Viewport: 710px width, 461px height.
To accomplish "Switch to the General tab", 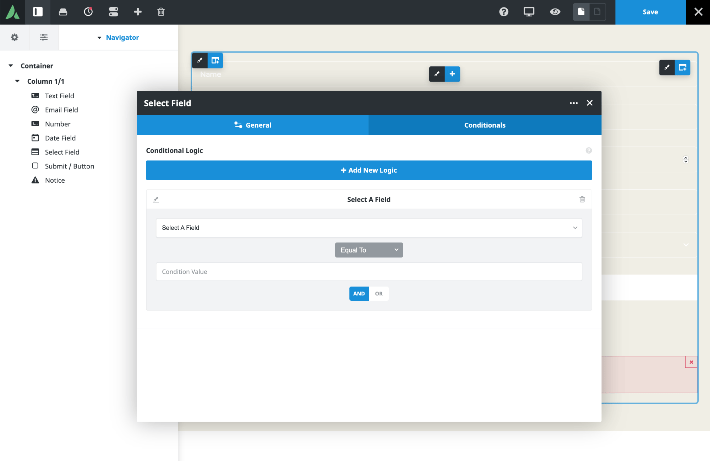I will (252, 125).
